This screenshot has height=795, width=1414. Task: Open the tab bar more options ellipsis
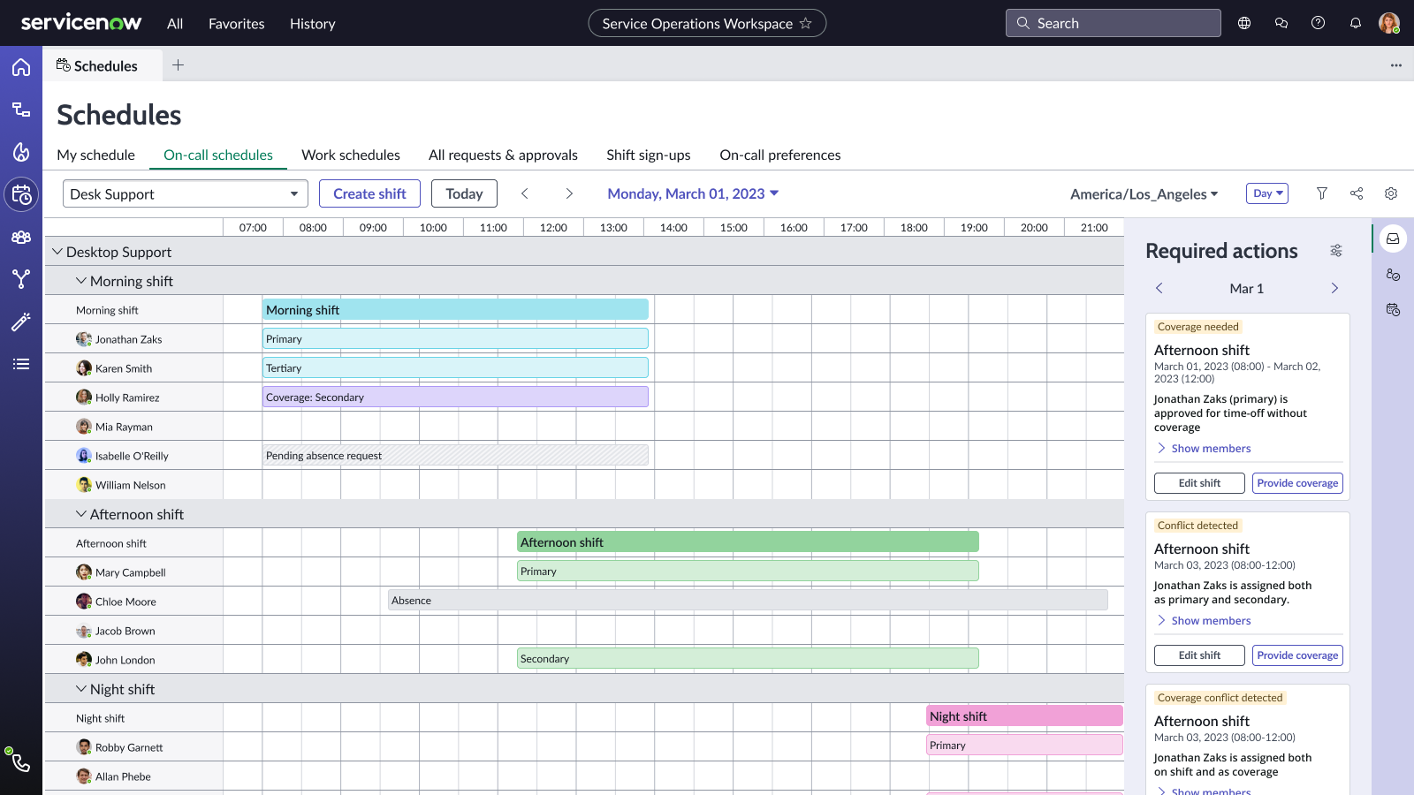click(1396, 65)
